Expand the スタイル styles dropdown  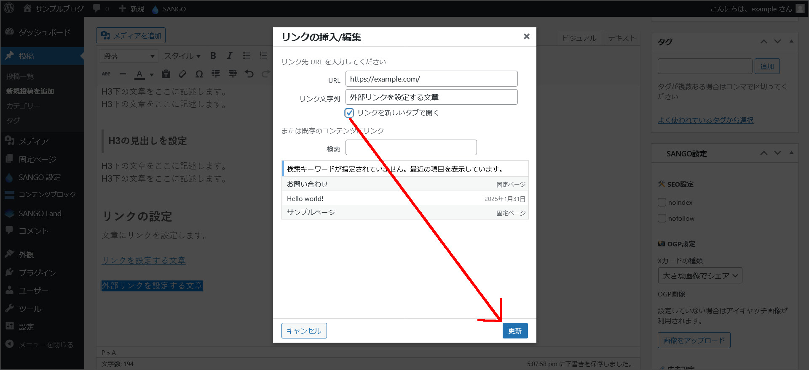pos(182,56)
